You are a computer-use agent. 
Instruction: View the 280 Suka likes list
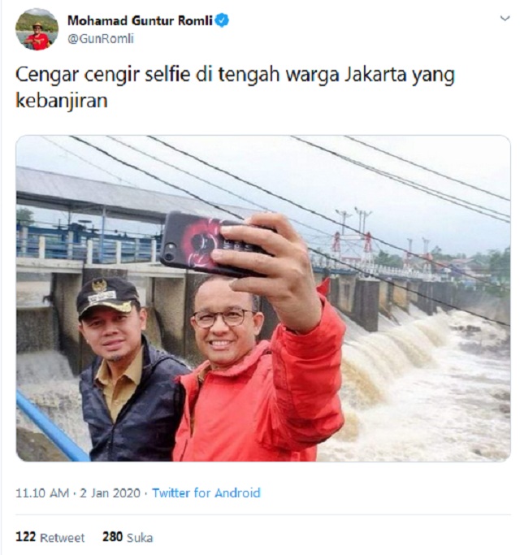128,537
